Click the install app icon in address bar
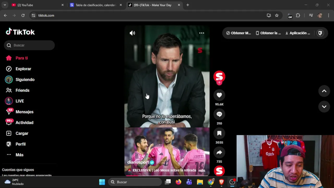 pos(269,15)
